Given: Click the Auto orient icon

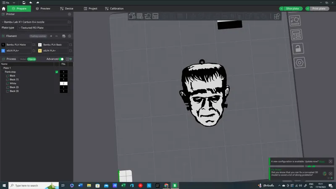Looking at the screenshot, I should coord(148,16).
